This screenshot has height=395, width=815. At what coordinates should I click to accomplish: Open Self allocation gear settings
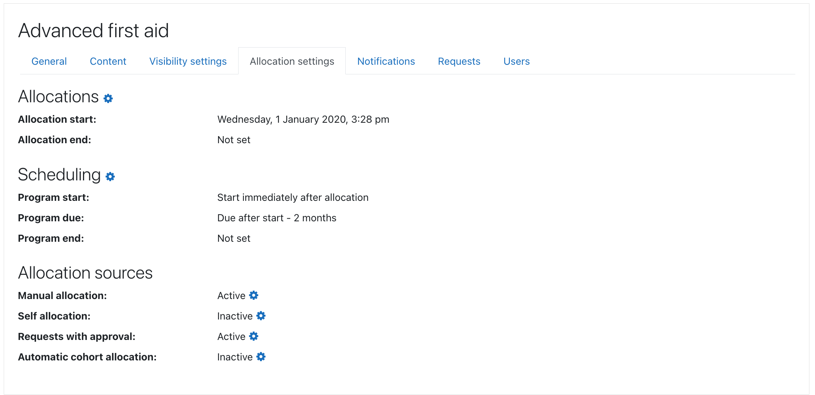pos(261,316)
